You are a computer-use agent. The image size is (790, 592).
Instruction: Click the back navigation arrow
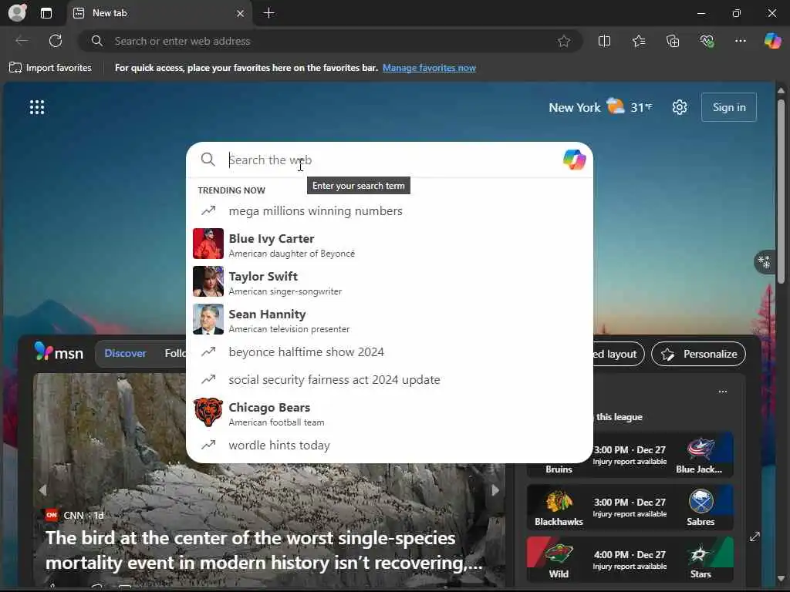pyautogui.click(x=22, y=41)
